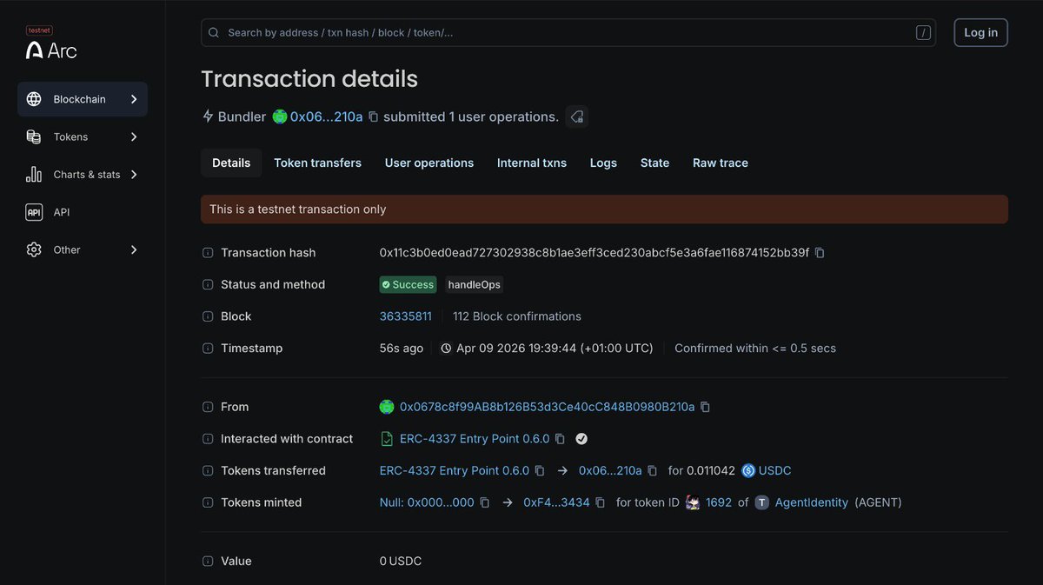The height and width of the screenshot is (585, 1043).
Task: Click the token ID 1692 NFT thumbnail
Action: pyautogui.click(x=693, y=502)
